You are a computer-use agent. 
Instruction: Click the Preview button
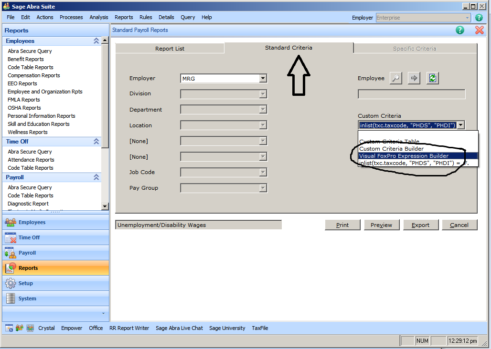click(382, 225)
